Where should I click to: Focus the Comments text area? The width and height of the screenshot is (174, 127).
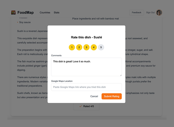tap(86, 67)
